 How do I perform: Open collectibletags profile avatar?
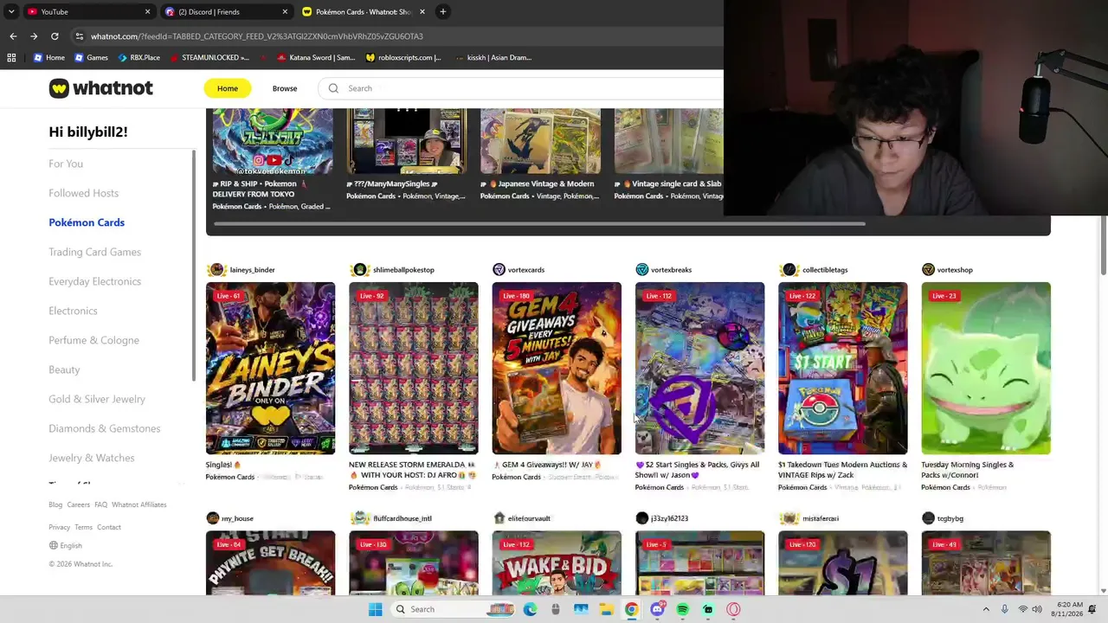pos(789,270)
